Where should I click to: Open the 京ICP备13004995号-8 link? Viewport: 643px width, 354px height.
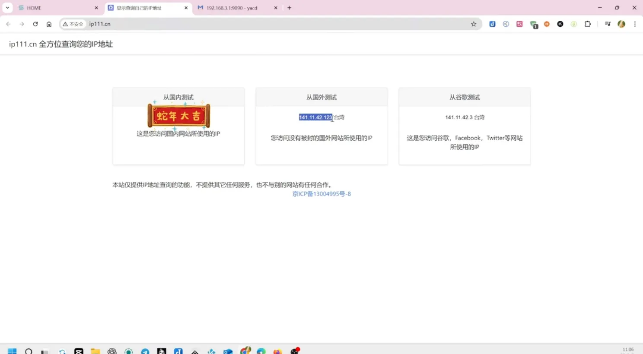[x=321, y=194]
